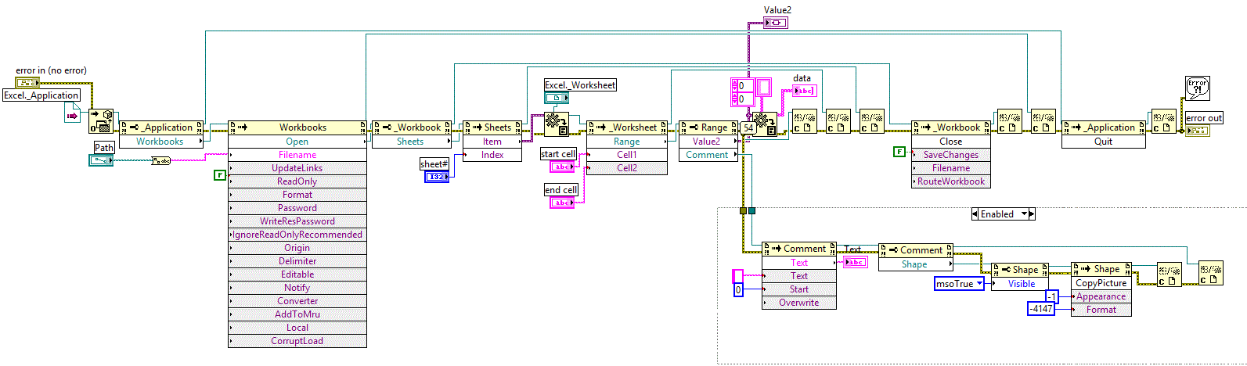The width and height of the screenshot is (1247, 366).
Task: Select the IgnoreReadOnlyRecommended parameter row
Action: pos(297,235)
